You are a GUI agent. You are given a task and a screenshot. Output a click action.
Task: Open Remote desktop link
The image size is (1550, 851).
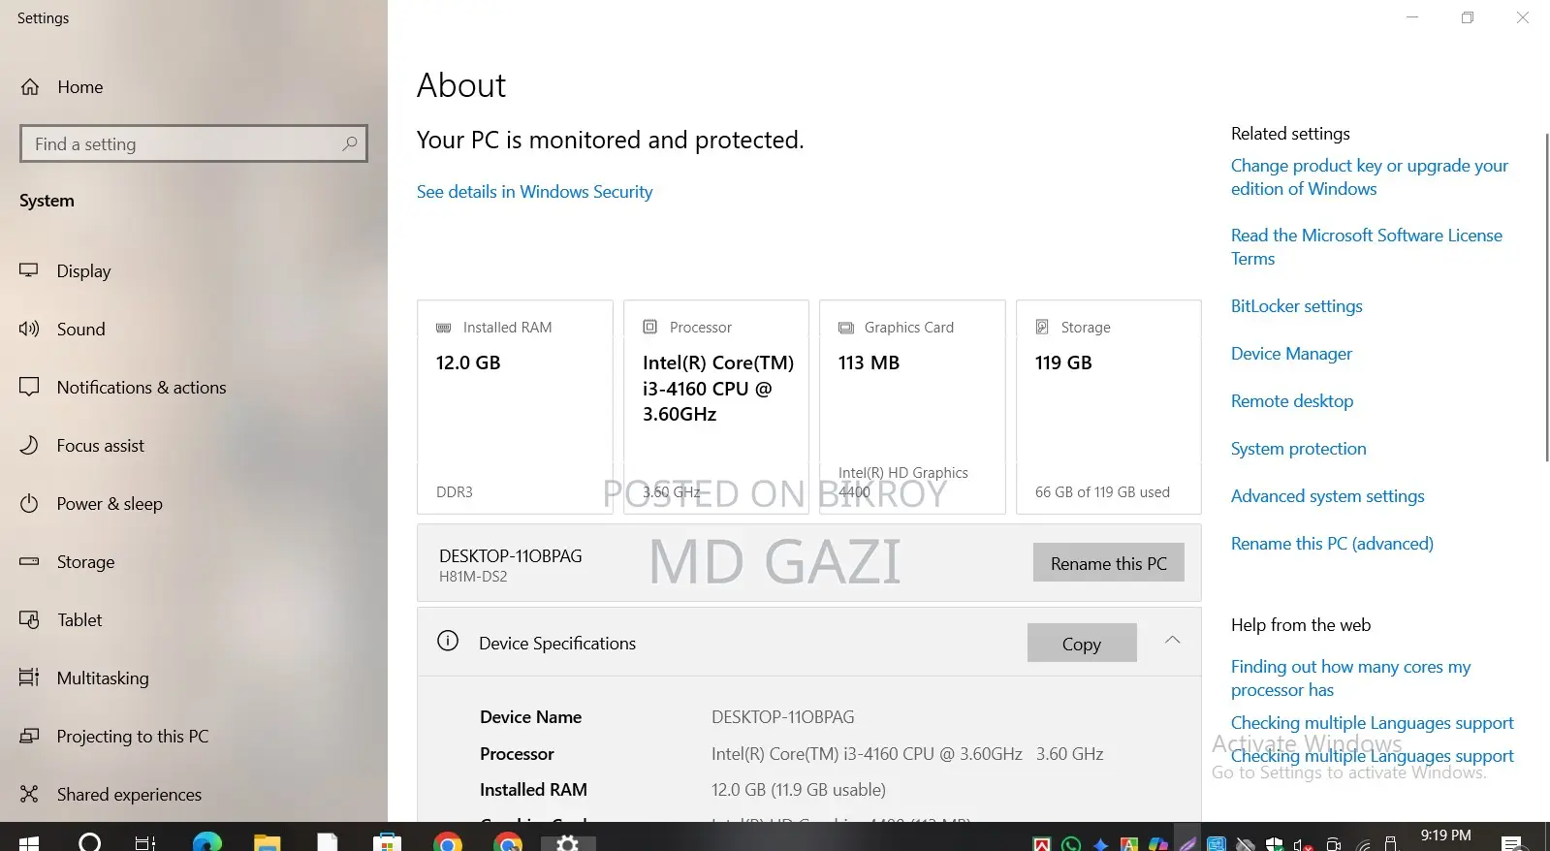1292,401
